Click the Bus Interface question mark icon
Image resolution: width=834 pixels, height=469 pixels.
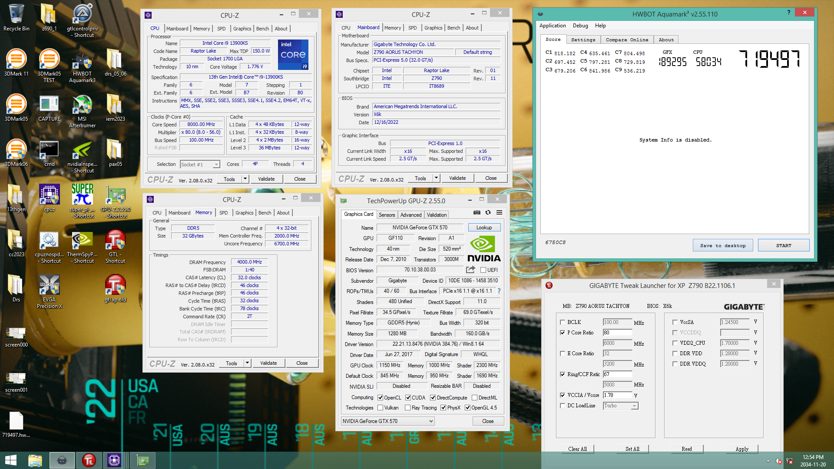coord(499,291)
